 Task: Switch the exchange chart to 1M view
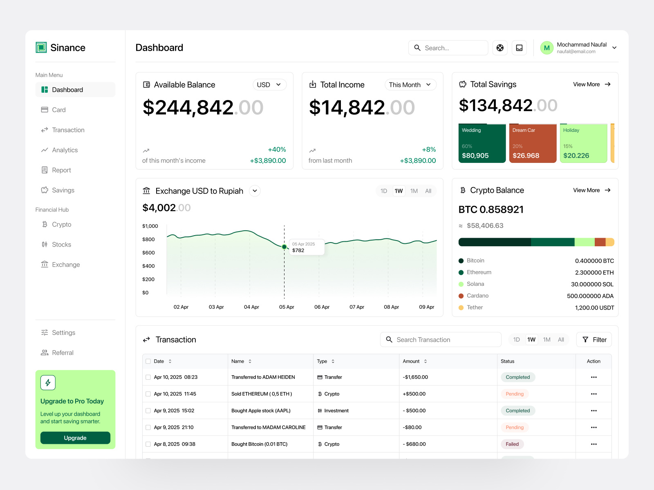coord(414,191)
